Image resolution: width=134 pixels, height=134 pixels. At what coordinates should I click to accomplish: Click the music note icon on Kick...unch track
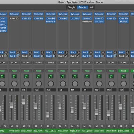pos(63,76)
